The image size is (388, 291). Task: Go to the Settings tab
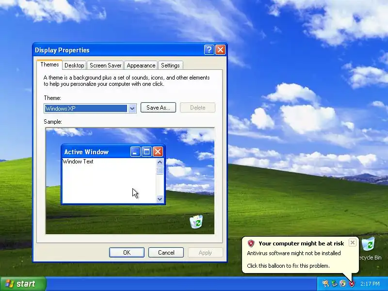tap(171, 65)
